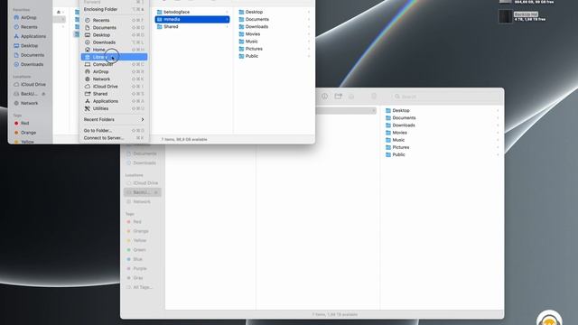Click the Blue tag in back window sidebar
The height and width of the screenshot is (325, 578).
[x=137, y=259]
